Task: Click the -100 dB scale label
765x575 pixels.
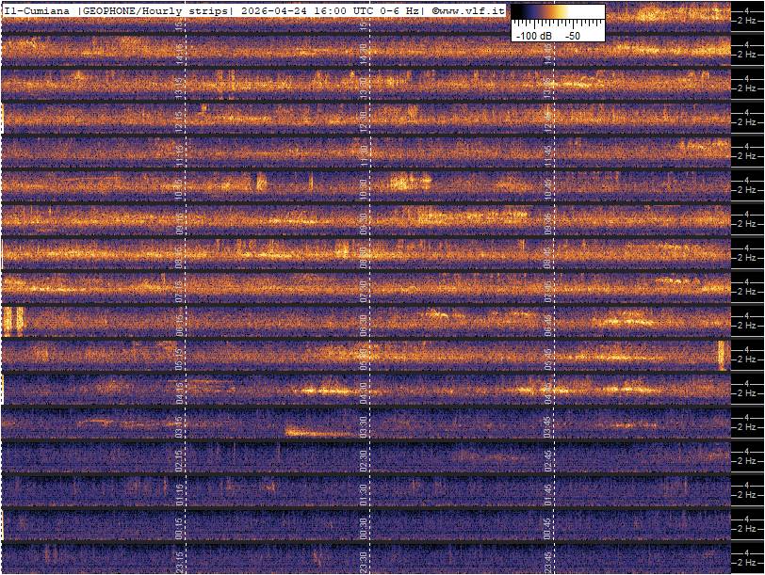Action: tap(533, 35)
